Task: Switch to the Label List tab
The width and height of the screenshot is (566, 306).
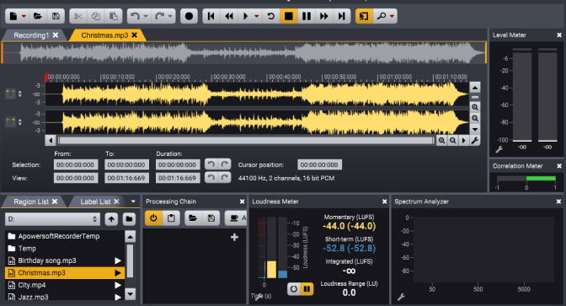Action: click(95, 201)
